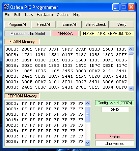The image size is (139, 151).
Task: Click FLASH word 00F4 in row 0038
Action: (x=108, y=87)
